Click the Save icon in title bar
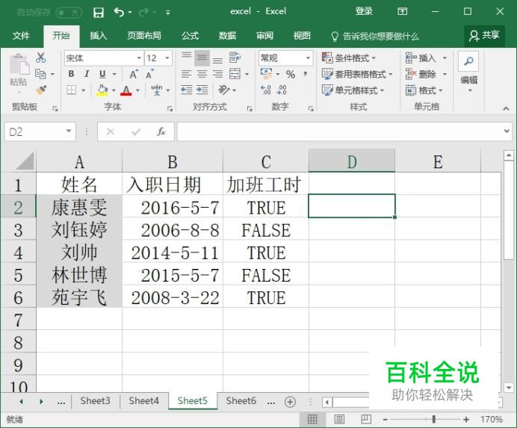This screenshot has height=428, width=517. click(x=99, y=13)
